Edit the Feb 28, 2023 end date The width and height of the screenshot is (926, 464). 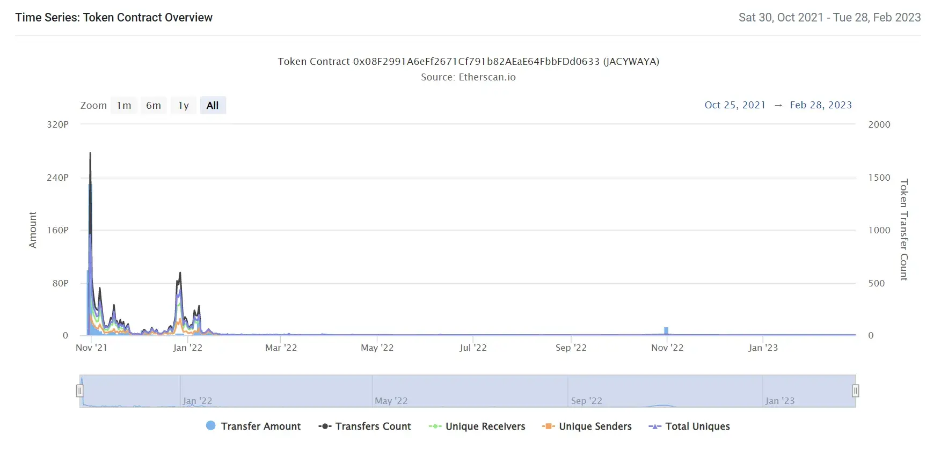(821, 105)
